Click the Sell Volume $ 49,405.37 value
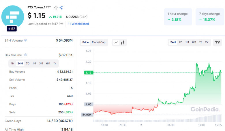This screenshot has width=225, height=131. [x=65, y=80]
